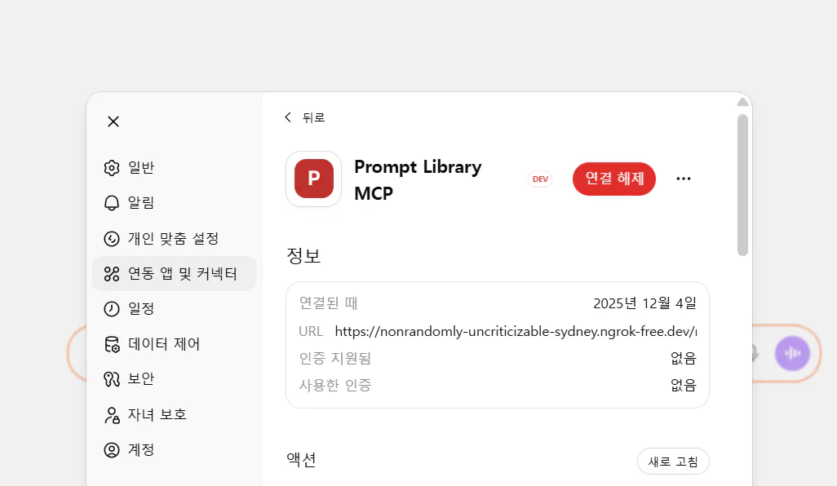Viewport: 837px width, 486px height.
Task: Open the 일반 settings with the gear icon
Action: click(111, 167)
